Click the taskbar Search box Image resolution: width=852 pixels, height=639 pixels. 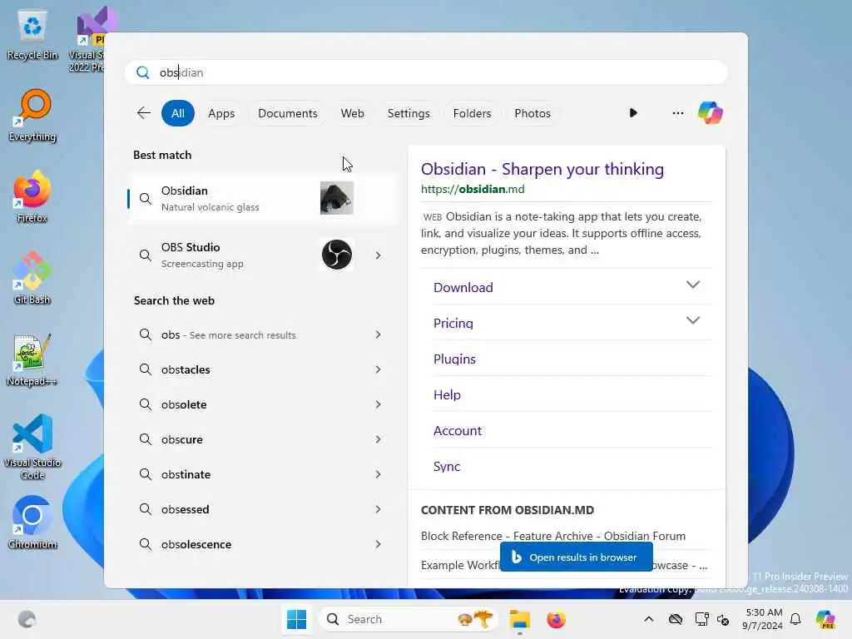click(409, 619)
